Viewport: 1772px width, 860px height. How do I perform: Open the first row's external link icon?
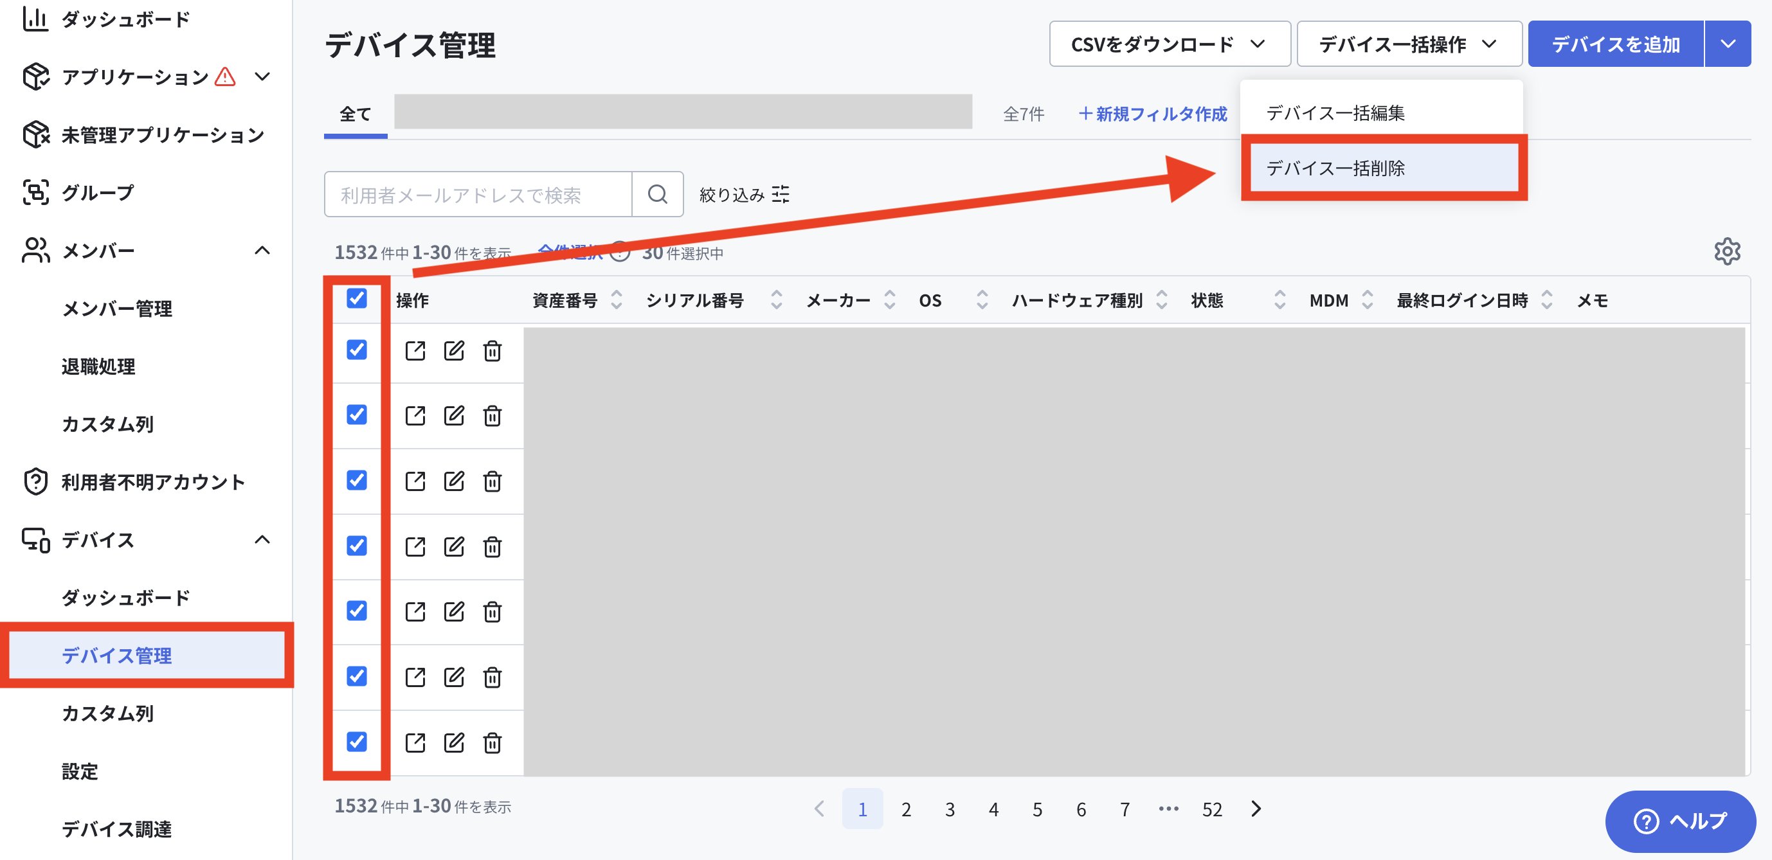tap(415, 350)
